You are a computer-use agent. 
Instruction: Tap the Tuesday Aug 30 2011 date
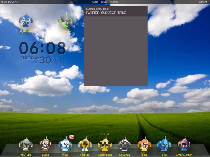(43, 60)
